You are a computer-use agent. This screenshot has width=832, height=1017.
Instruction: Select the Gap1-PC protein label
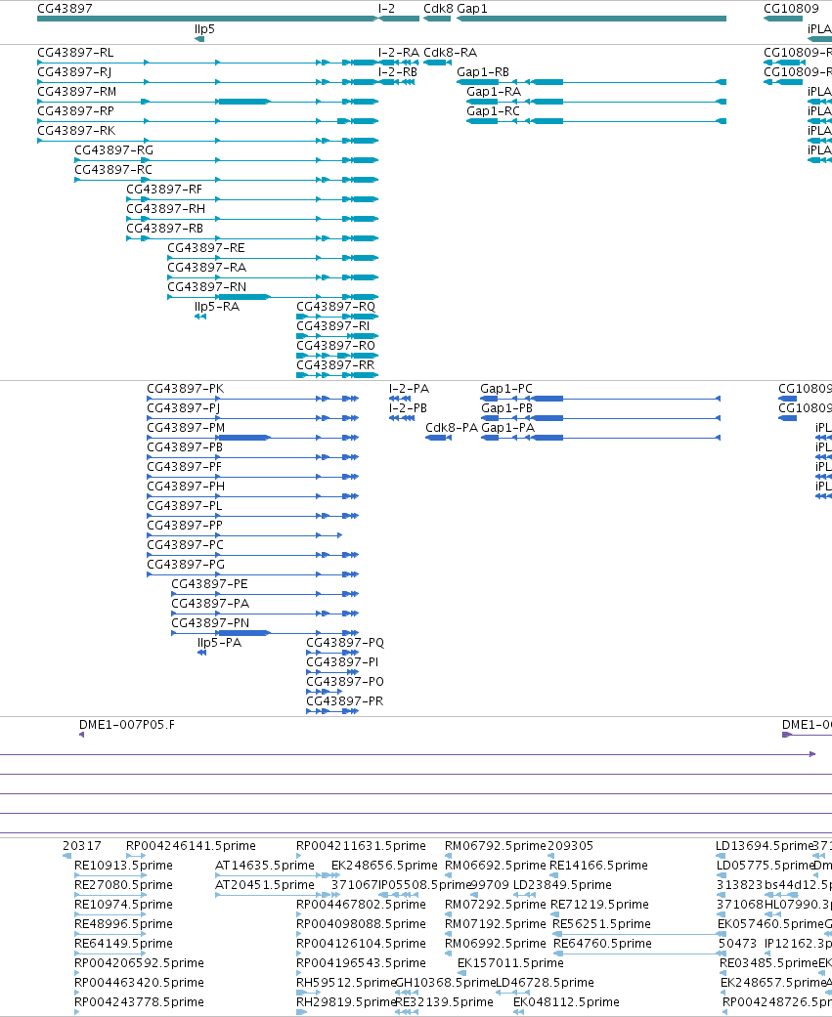pos(506,389)
